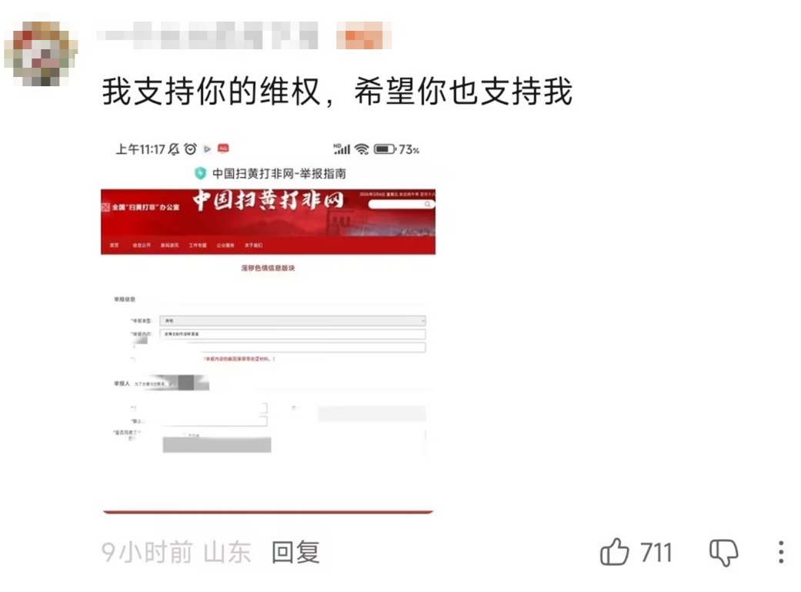Screen dimensions: 801x592
Task: Tap the battery indicator icon
Action: (x=385, y=149)
